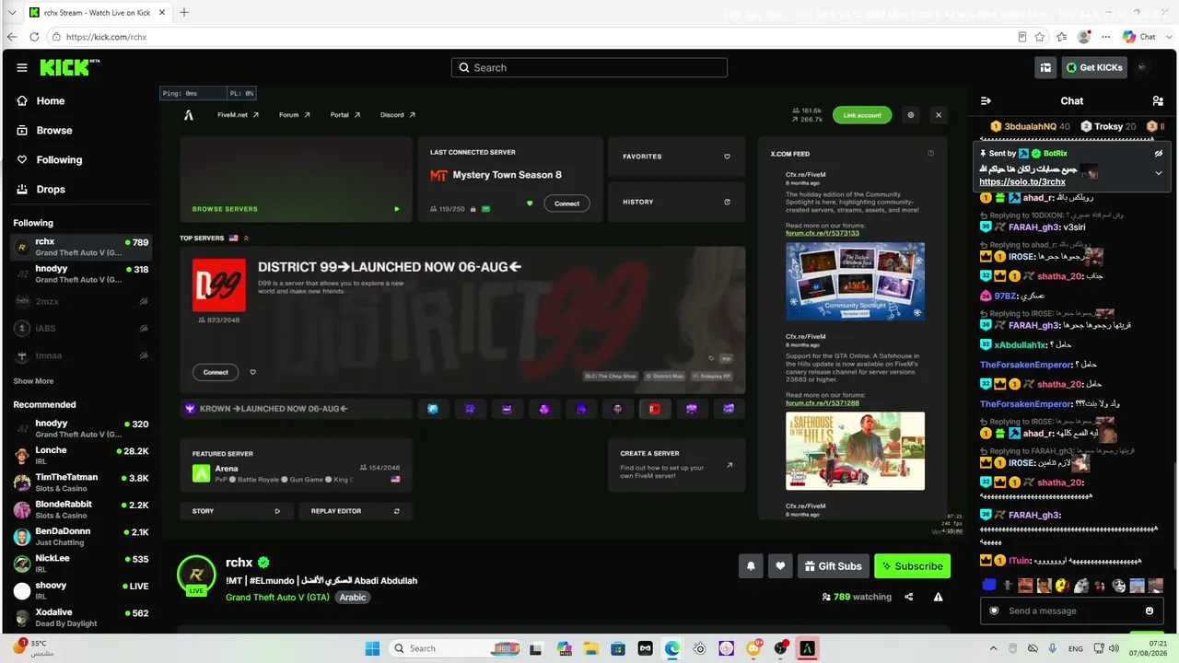Open chat identity shield icon
Image resolution: width=1179 pixels, height=663 pixels.
[994, 611]
